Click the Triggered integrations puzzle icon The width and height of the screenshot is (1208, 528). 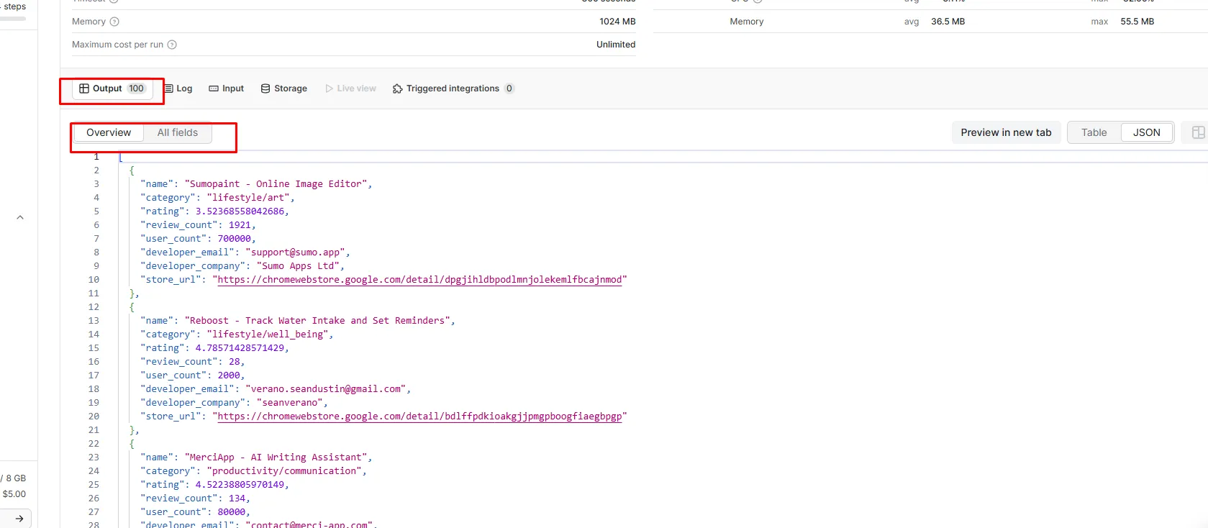(x=398, y=88)
